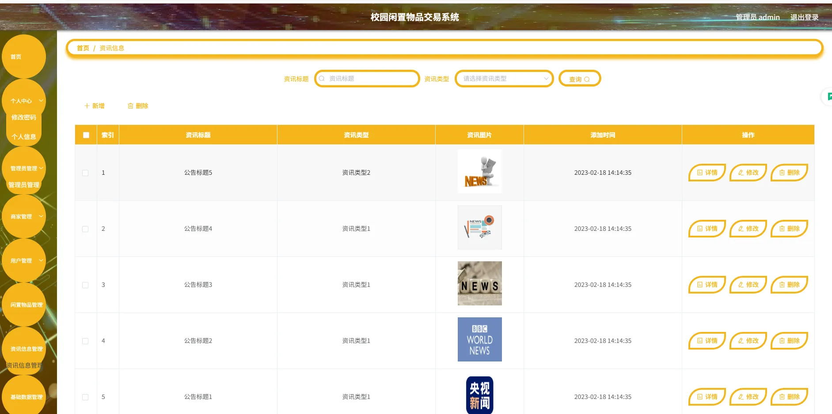Viewport: 832px width, 414px height.
Task: Open 闲置物品管理 section
Action: pos(24,304)
